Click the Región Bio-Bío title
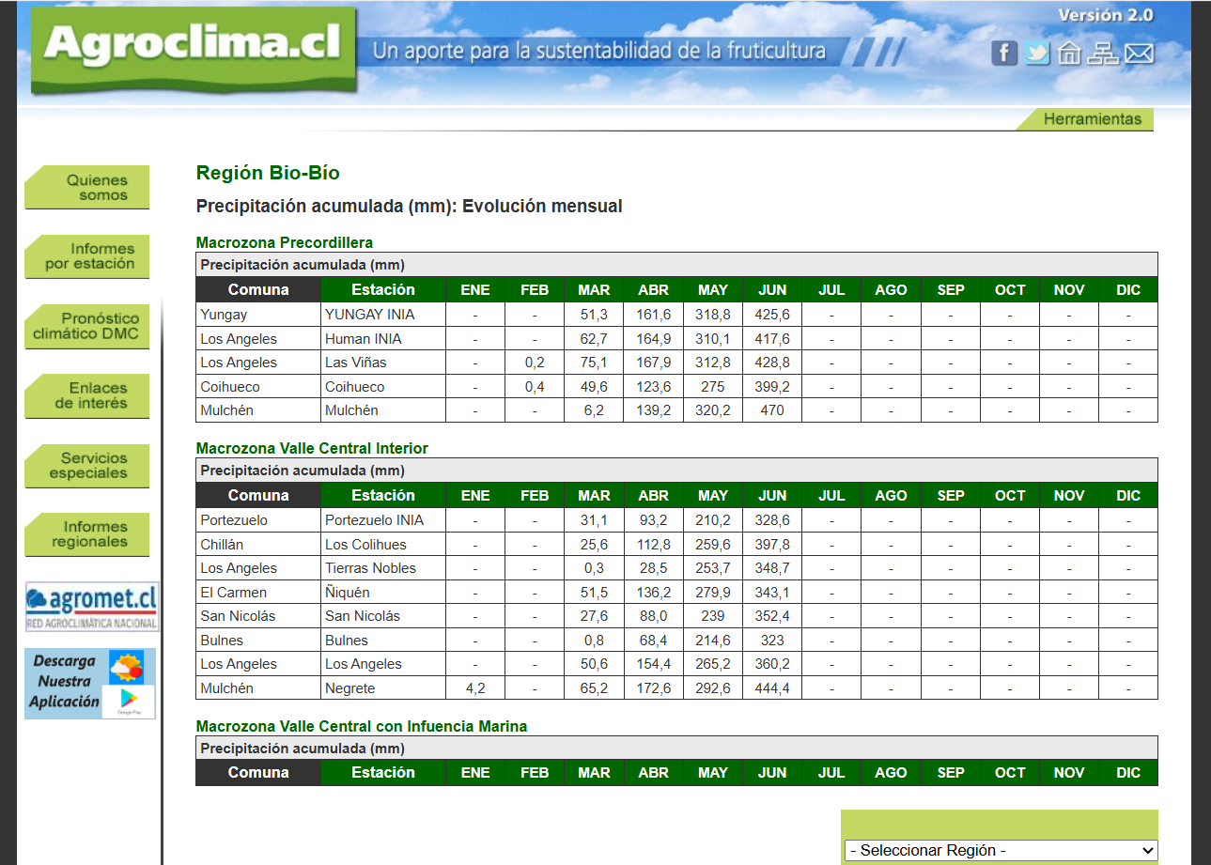Screen dimensions: 1211x865 coord(268,173)
